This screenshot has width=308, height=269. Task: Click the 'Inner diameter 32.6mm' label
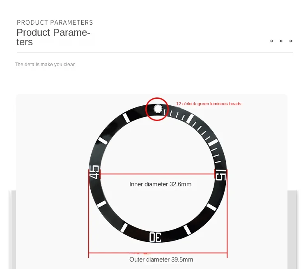(x=160, y=184)
